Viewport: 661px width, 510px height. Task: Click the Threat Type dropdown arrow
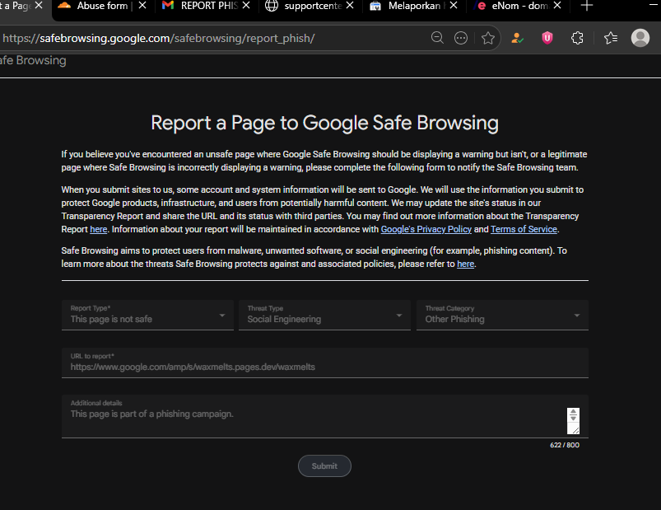398,315
